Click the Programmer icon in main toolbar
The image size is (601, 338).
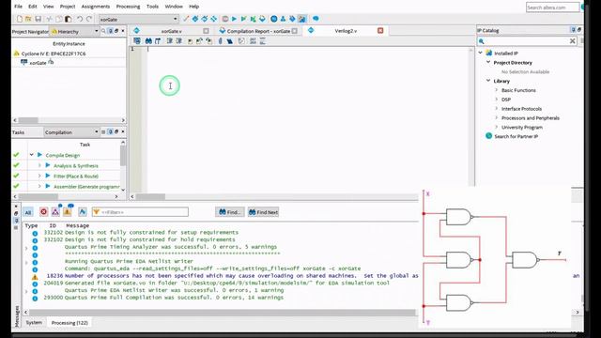(292, 19)
